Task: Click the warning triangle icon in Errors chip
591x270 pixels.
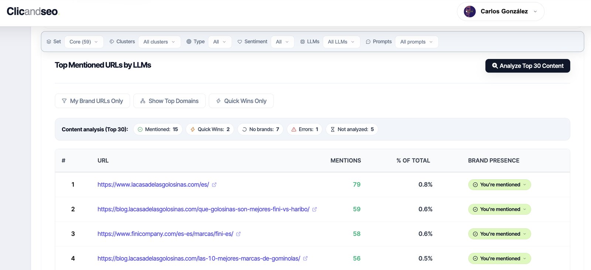Action: [294, 129]
